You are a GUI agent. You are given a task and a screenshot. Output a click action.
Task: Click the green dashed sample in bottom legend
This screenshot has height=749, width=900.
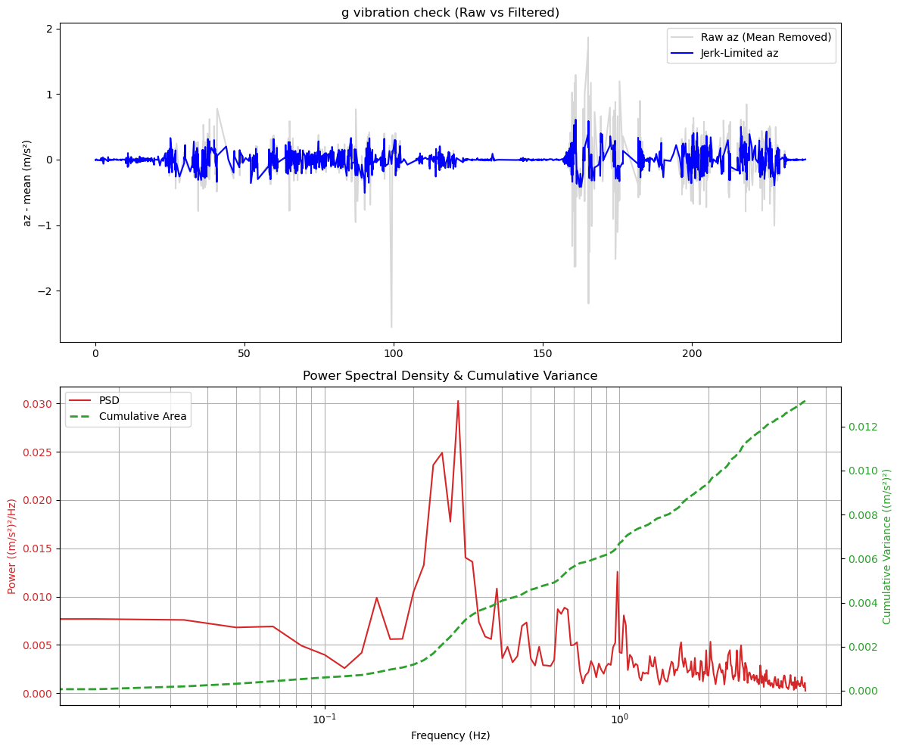click(82, 416)
